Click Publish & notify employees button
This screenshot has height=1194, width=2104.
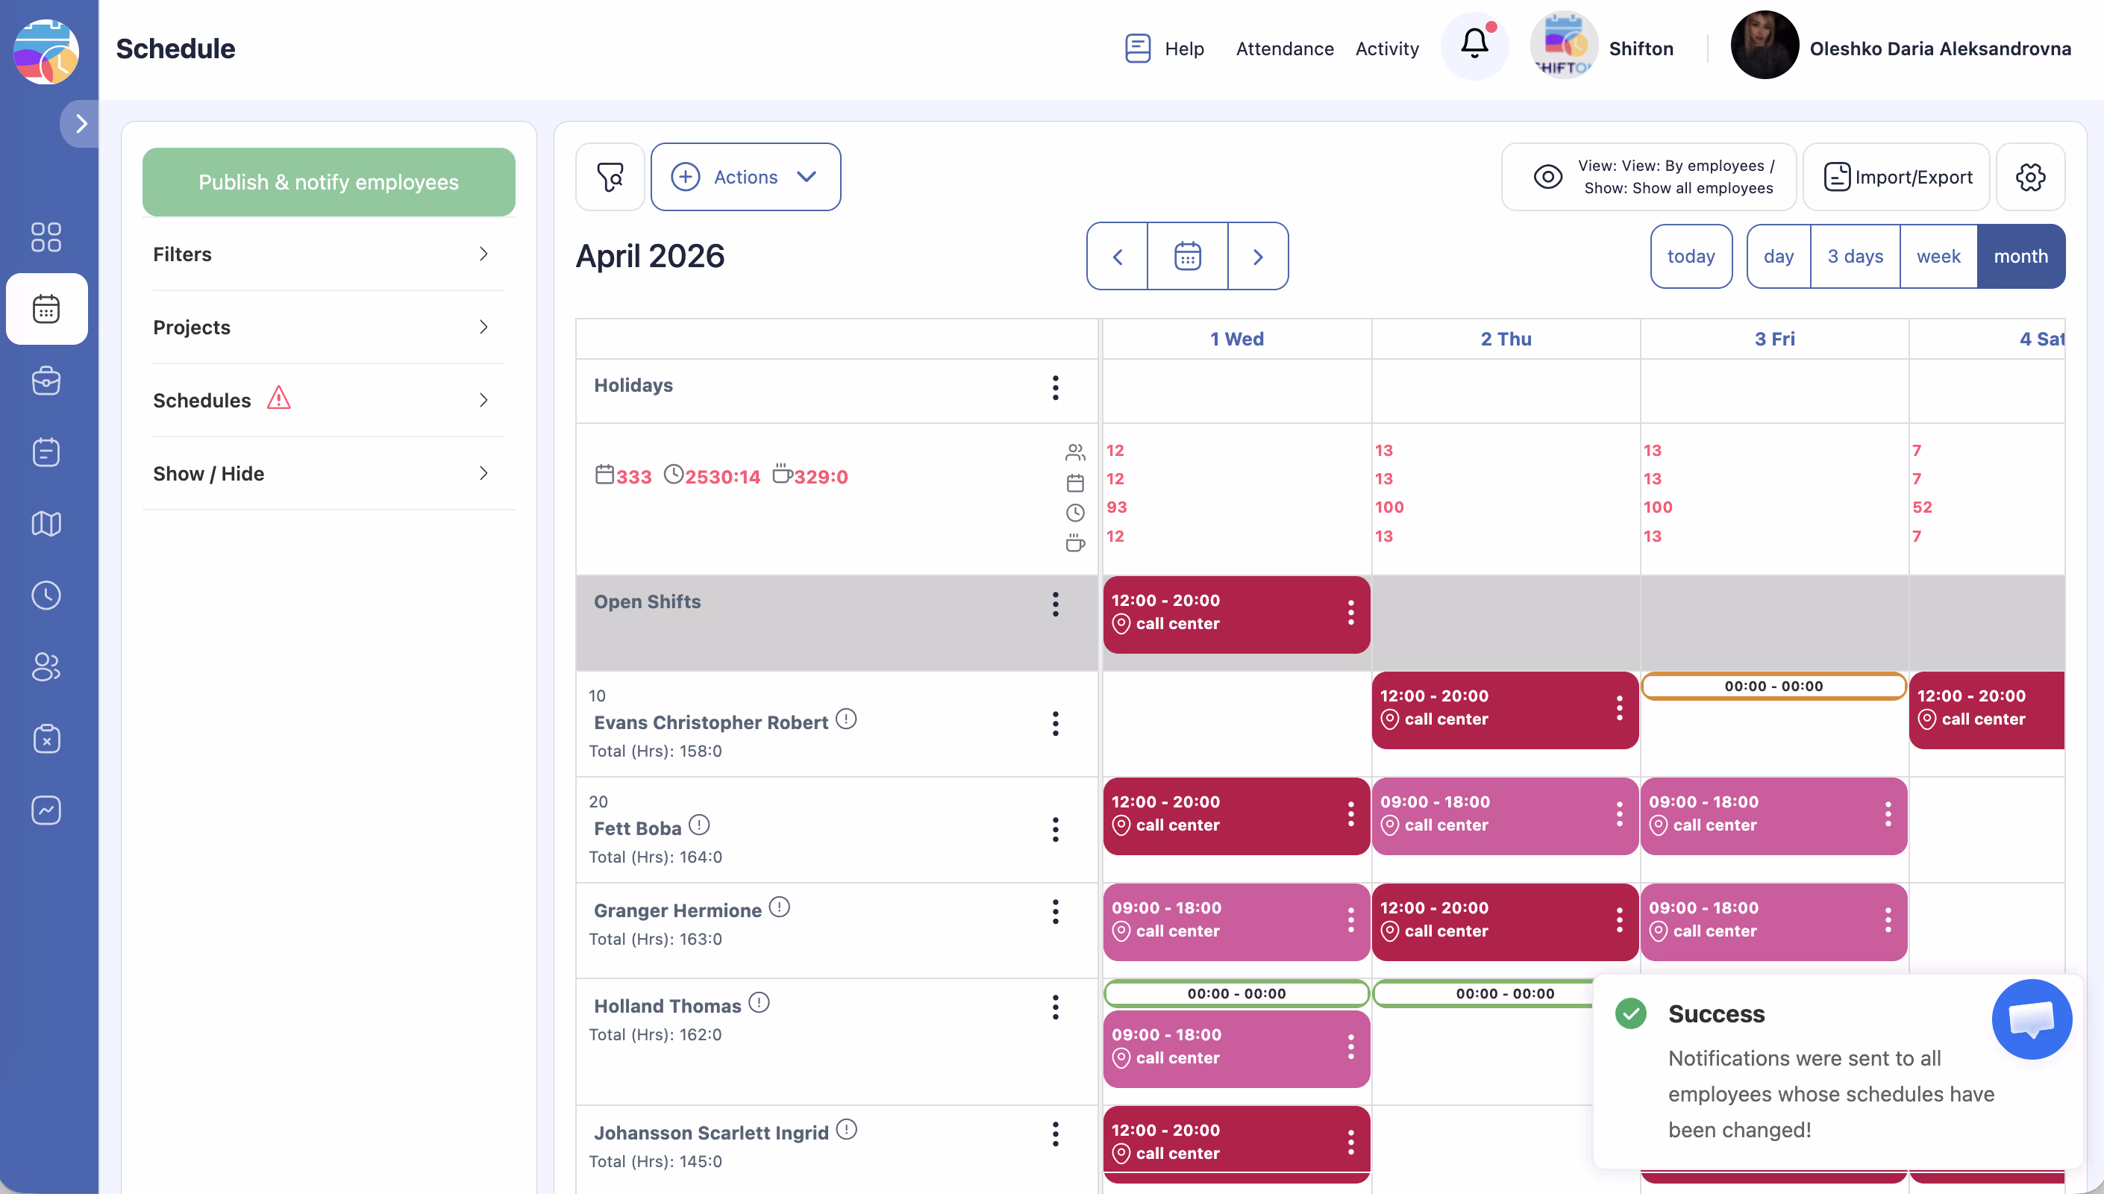coord(328,182)
